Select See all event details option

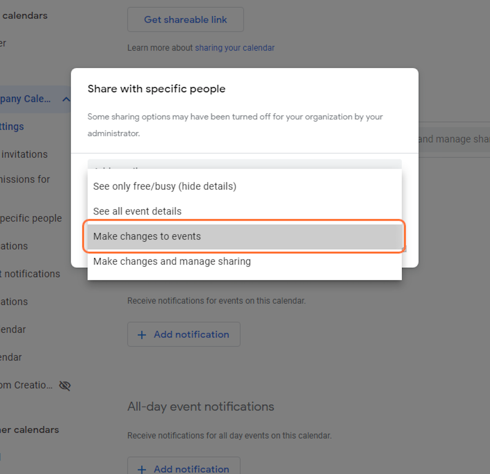[137, 211]
